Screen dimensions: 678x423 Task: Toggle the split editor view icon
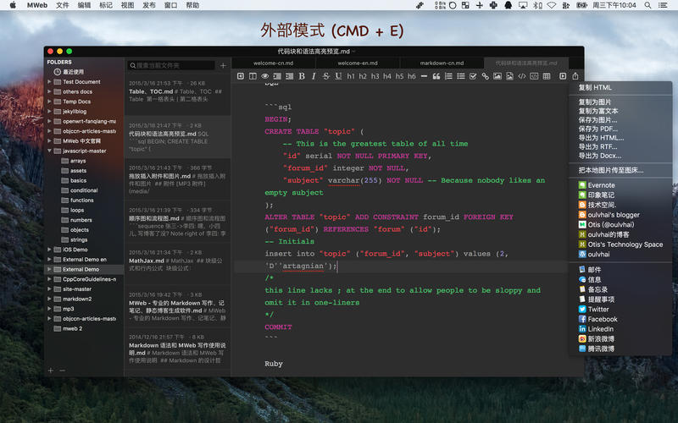(x=253, y=76)
